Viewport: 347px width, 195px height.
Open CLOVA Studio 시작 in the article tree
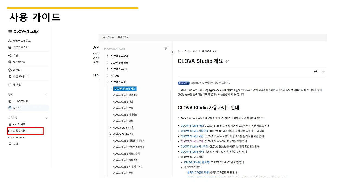[x=123, y=121]
